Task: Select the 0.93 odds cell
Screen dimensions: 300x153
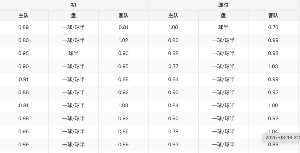Action: click(x=173, y=144)
